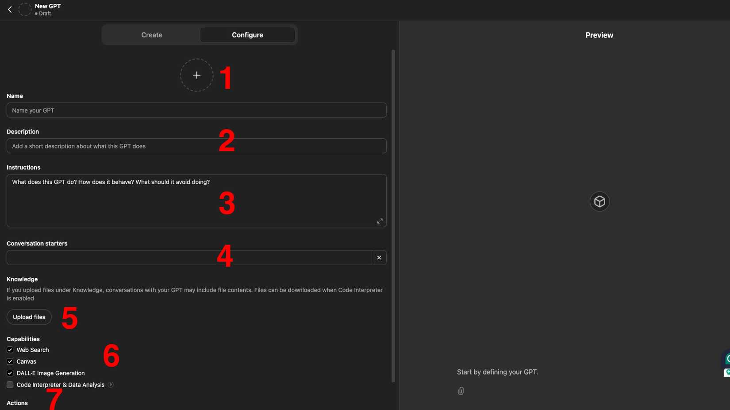Click the Upload files button
Screen dimensions: 730x410
click(x=29, y=317)
